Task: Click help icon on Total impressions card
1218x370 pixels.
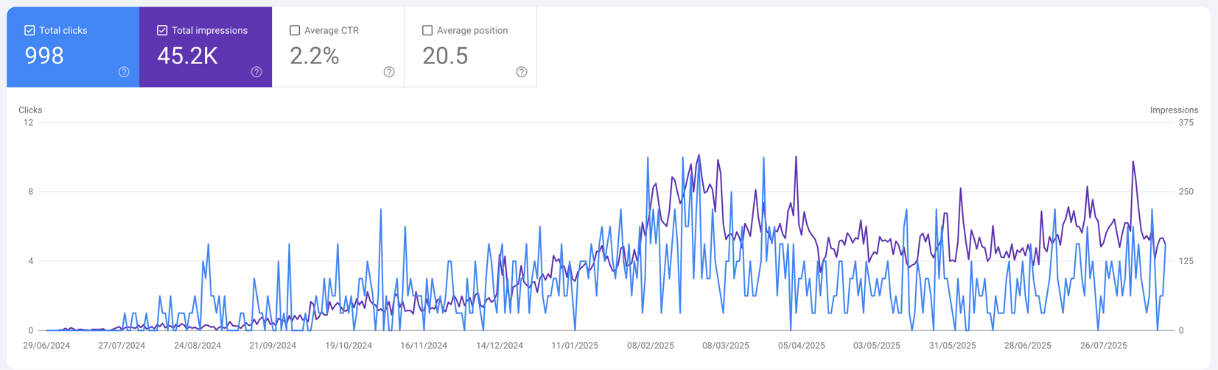Action: [256, 72]
